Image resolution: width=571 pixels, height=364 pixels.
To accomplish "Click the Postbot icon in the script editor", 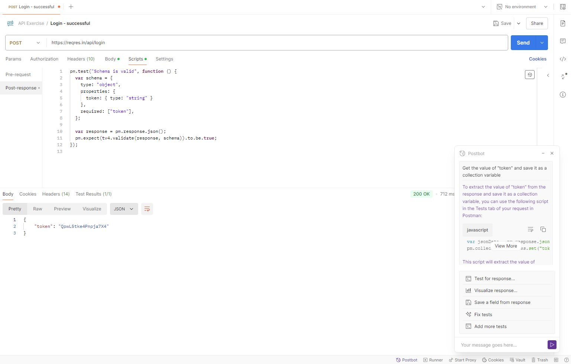I will click(x=529, y=75).
